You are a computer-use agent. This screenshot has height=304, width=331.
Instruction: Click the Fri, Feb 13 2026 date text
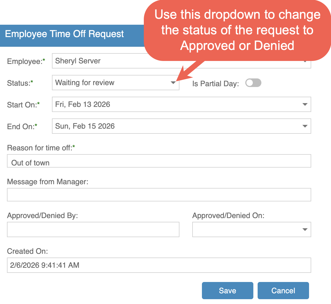tap(83, 104)
